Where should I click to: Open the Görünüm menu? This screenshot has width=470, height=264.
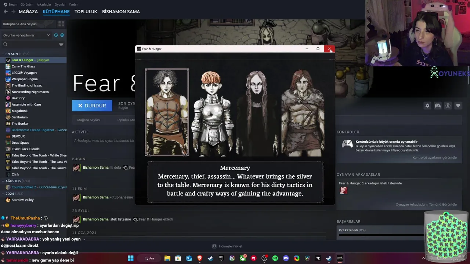[27, 4]
